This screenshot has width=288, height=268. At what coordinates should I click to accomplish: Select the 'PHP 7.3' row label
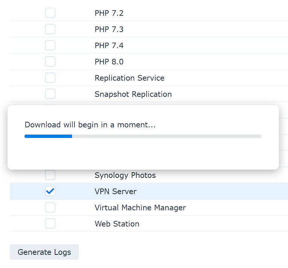pyautogui.click(x=109, y=29)
